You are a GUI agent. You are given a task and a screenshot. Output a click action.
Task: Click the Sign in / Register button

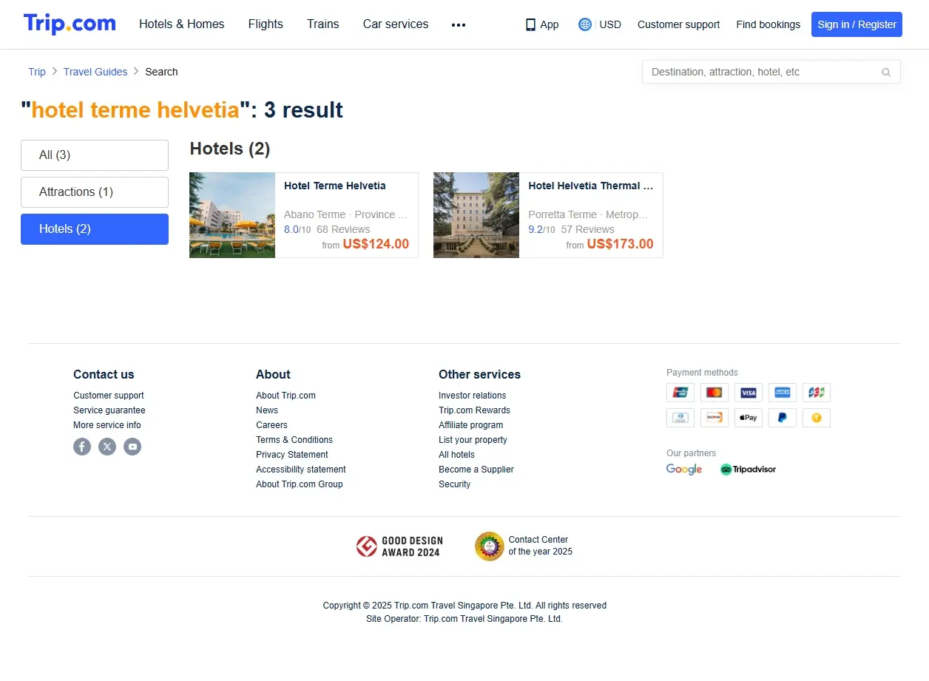(x=857, y=24)
